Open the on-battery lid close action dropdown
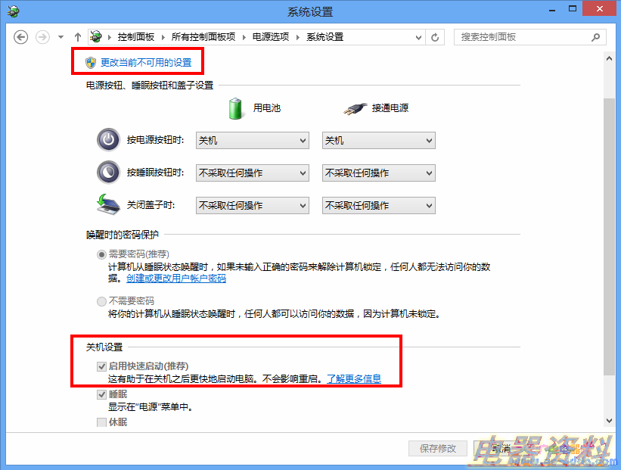The height and width of the screenshot is (470, 621). pyautogui.click(x=253, y=205)
